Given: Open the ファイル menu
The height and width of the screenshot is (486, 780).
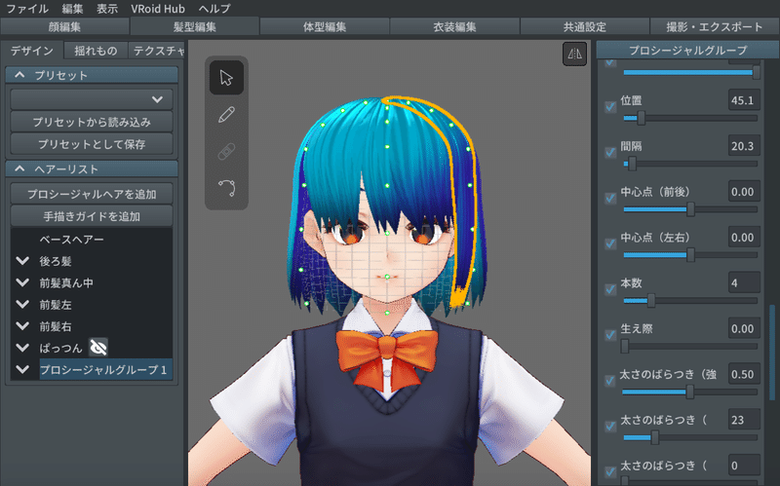Looking at the screenshot, I should [x=27, y=9].
